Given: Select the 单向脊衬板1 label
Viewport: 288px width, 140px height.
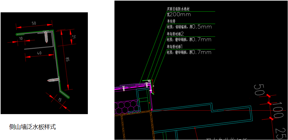Looking at the screenshot, I should (175, 47).
